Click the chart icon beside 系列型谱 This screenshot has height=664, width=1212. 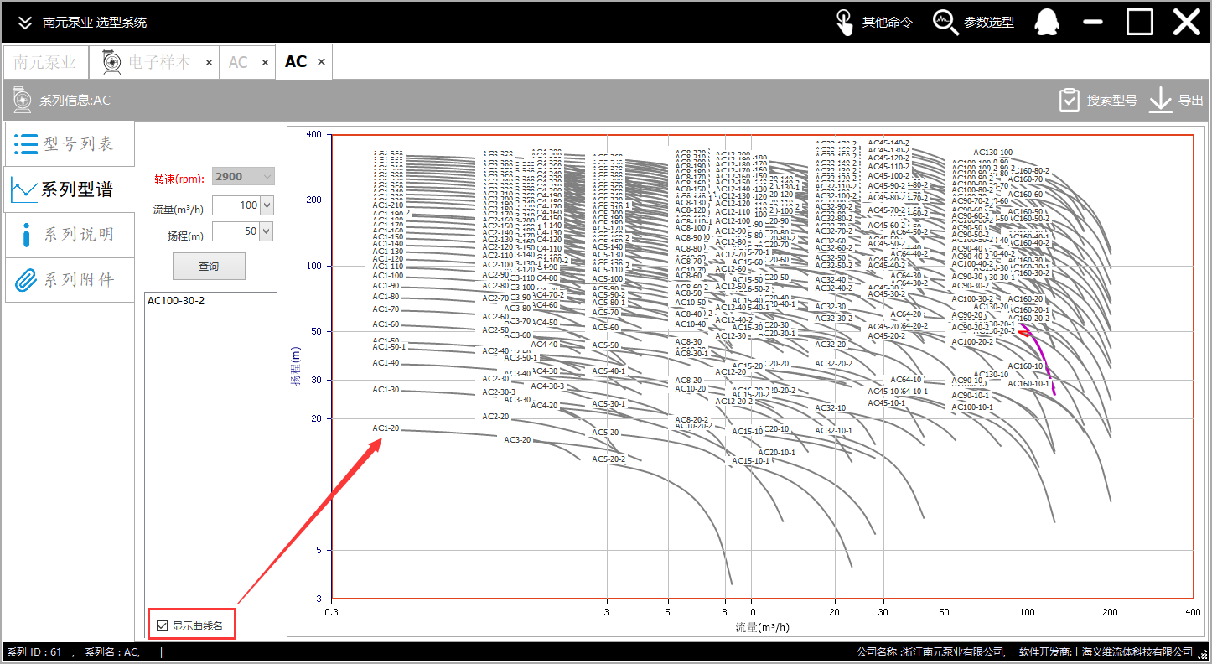(x=23, y=190)
